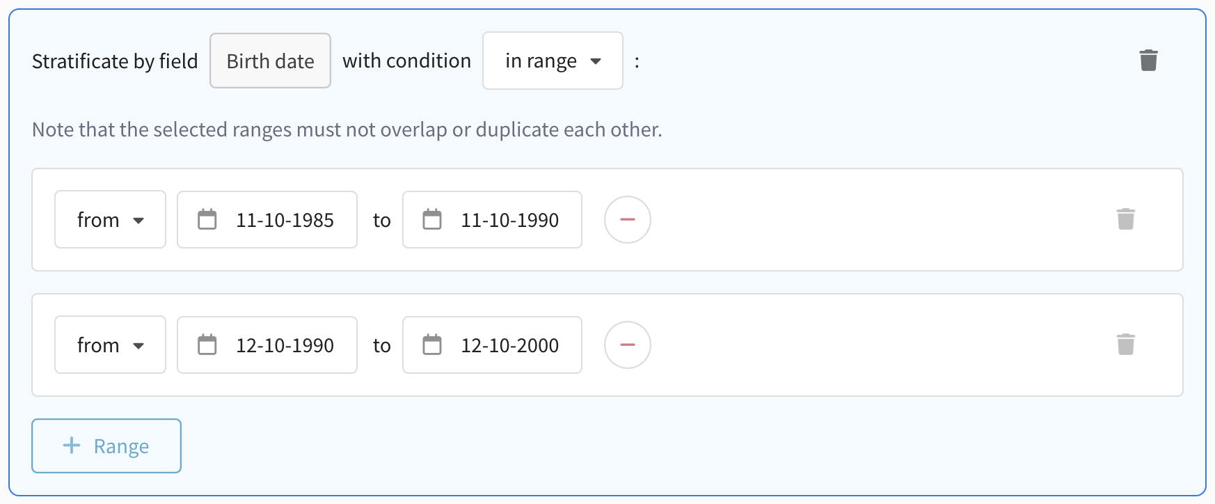Open the 'in range' condition dropdown
The image size is (1215, 504).
[x=552, y=61]
